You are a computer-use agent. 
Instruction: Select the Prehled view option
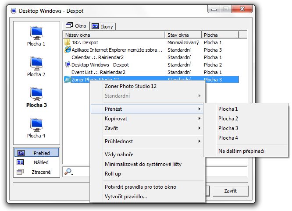pyautogui.click(x=36, y=153)
